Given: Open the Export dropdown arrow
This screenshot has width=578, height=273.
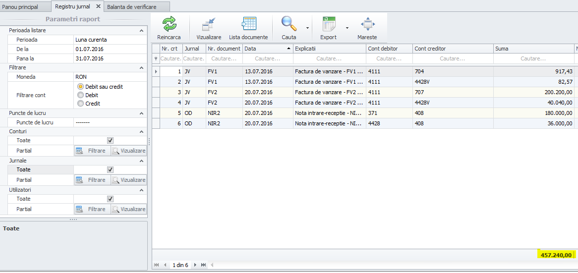Looking at the screenshot, I should click(x=347, y=28).
